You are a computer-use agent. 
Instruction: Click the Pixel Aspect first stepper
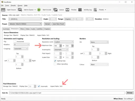click(61, 53)
